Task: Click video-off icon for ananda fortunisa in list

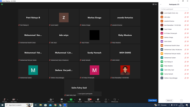Action: (x=188, y=21)
